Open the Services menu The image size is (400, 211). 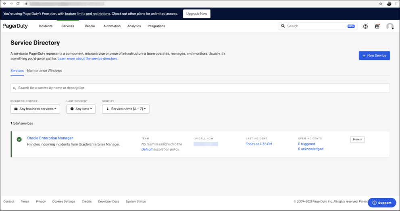pyautogui.click(x=68, y=26)
